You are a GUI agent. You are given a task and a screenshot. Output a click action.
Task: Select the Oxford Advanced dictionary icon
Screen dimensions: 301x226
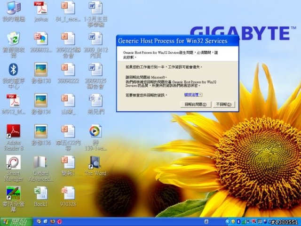[40, 169]
